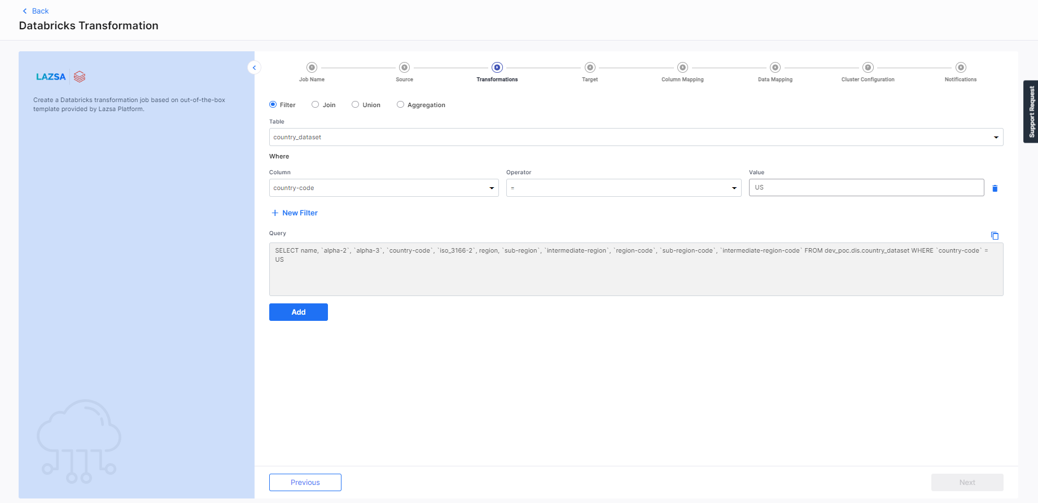Click the Column Mapping step label

tap(682, 80)
